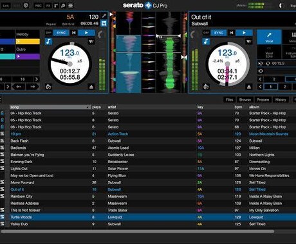Image resolution: width=296 pixels, height=244 pixels.
Task: Click the right deck slip mode icon
Action: tap(206, 87)
